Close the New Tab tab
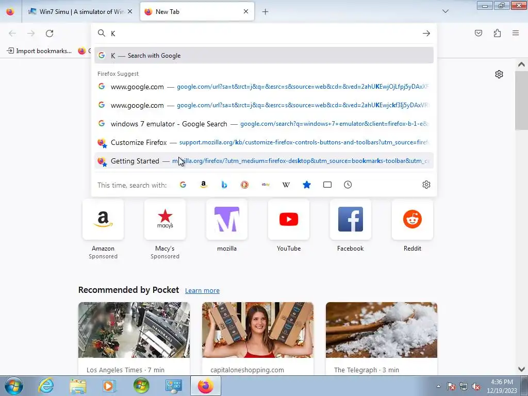This screenshot has height=396, width=528. [x=246, y=11]
